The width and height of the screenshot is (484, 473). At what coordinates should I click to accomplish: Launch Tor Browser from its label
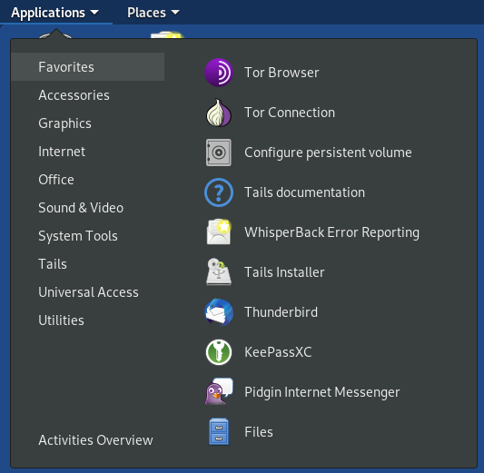(282, 73)
